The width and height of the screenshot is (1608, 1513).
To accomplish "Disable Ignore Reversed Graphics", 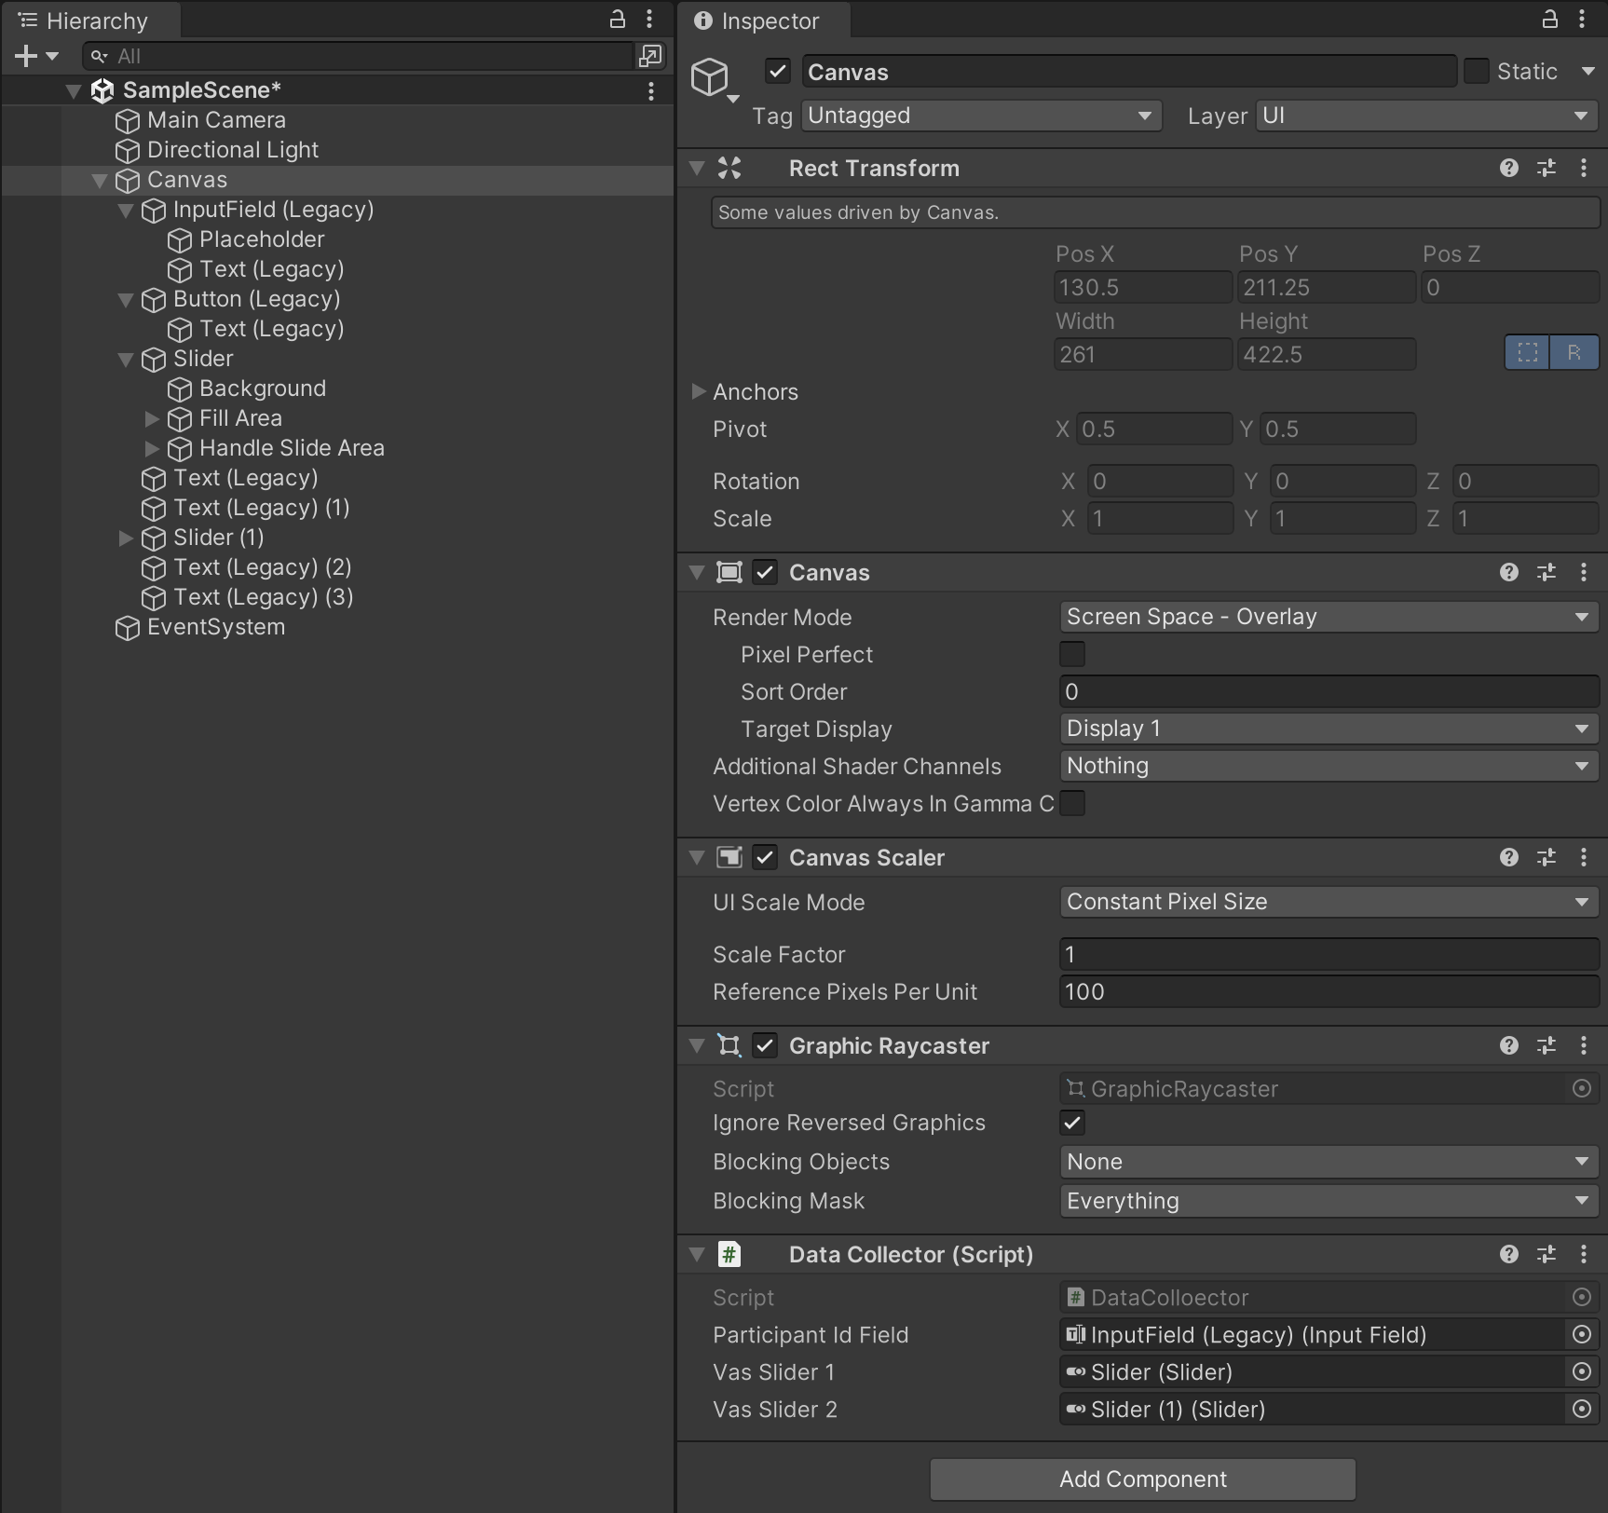I will [1072, 1123].
